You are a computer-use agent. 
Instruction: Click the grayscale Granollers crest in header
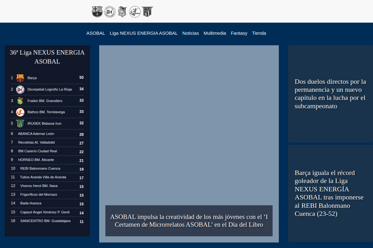coord(122,12)
